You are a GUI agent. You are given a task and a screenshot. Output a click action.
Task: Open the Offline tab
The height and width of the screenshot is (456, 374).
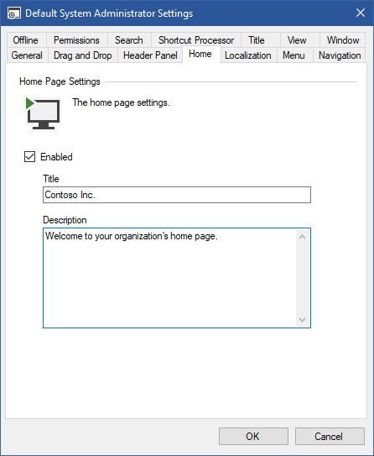coord(25,40)
